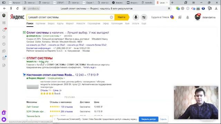The height and width of the screenshot is (124, 221).
Task: Expand dropdown arrow next to climat-m.ru Сплит-системы
Action: coord(60,36)
